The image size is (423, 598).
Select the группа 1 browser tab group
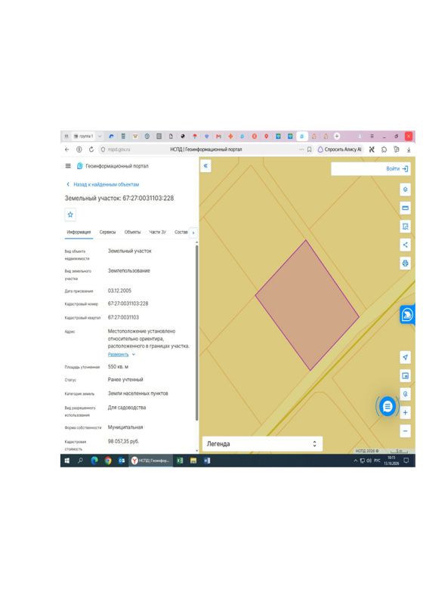[x=84, y=136]
